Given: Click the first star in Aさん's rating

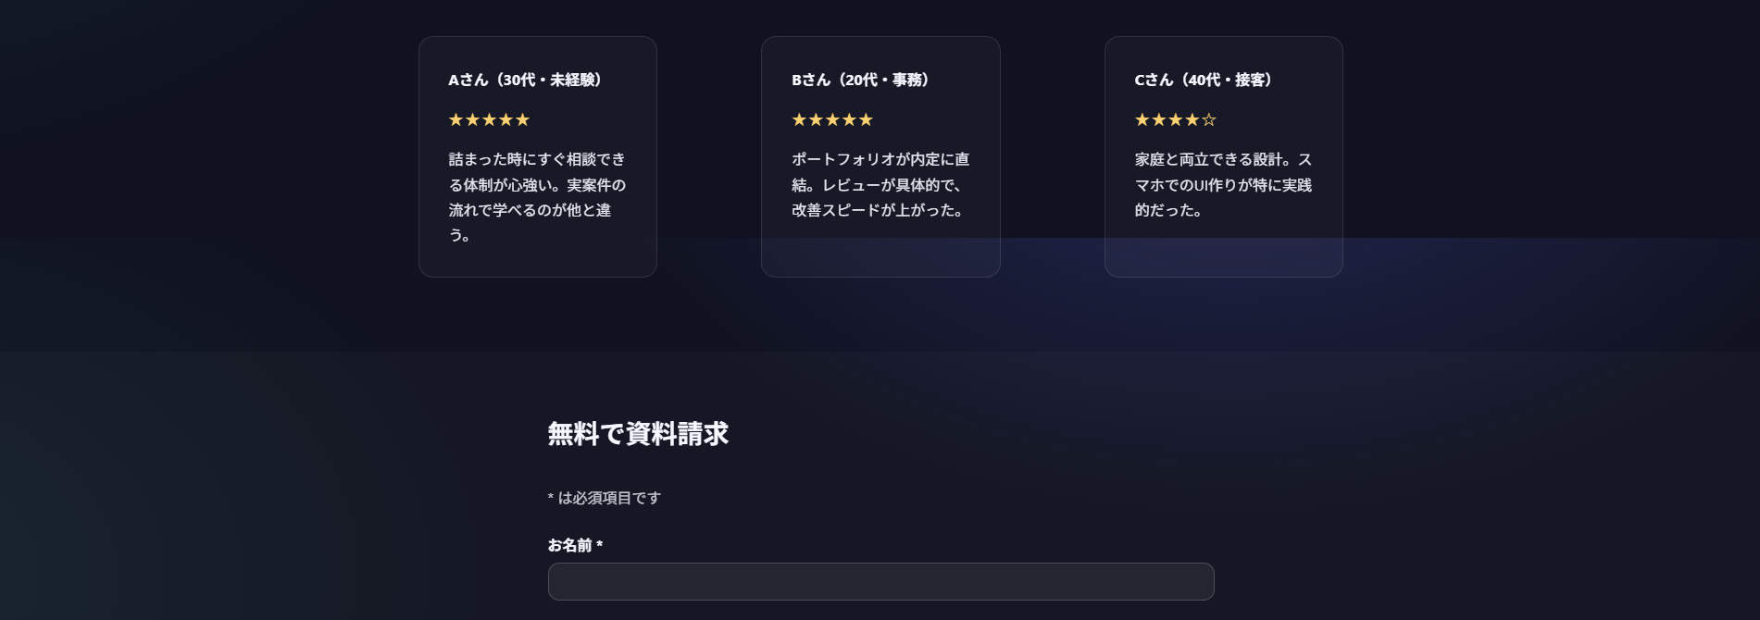Looking at the screenshot, I should [456, 119].
